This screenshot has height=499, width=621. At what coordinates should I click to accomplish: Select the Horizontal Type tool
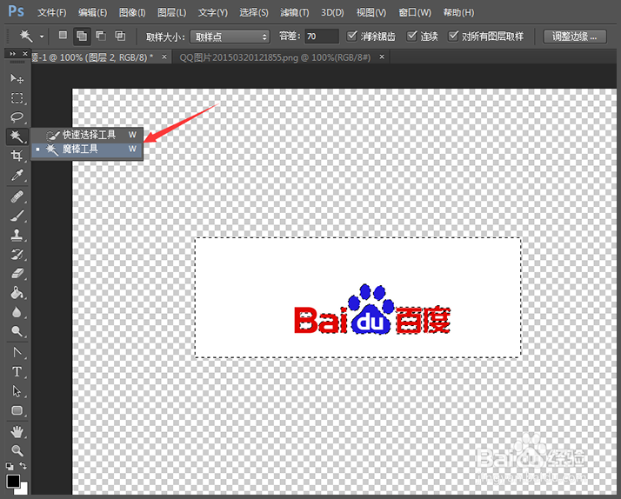tap(17, 372)
